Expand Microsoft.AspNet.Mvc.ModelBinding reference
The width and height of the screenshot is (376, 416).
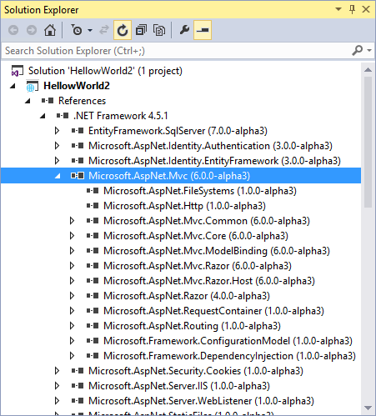click(x=72, y=251)
